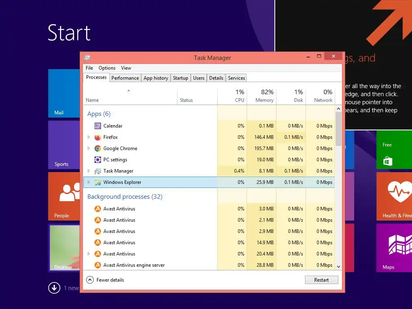The height and width of the screenshot is (309, 412).
Task: Click the PC settings gear icon
Action: click(x=97, y=160)
